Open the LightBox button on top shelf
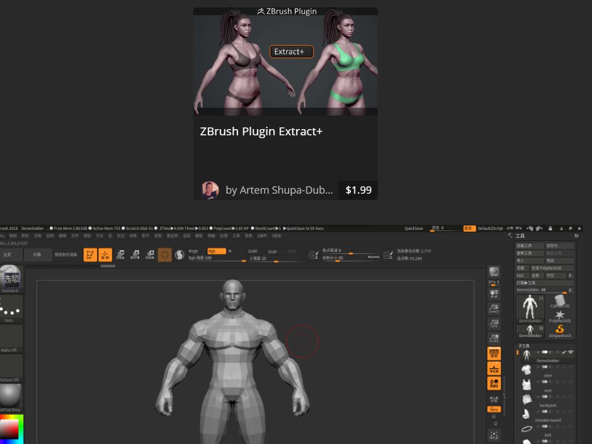592x444 pixels. point(38,255)
